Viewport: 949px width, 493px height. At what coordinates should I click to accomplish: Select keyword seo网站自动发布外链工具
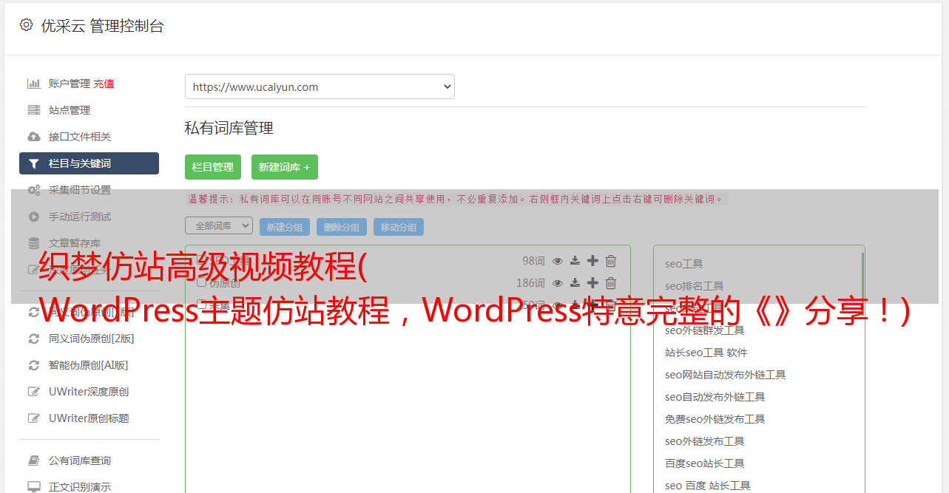click(x=726, y=375)
